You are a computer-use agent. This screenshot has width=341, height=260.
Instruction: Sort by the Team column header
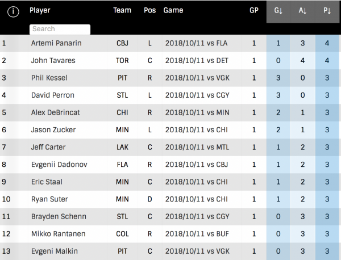pos(122,10)
